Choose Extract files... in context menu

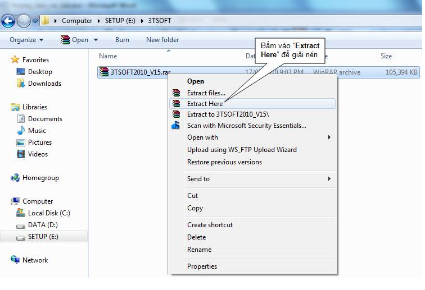coord(252,93)
